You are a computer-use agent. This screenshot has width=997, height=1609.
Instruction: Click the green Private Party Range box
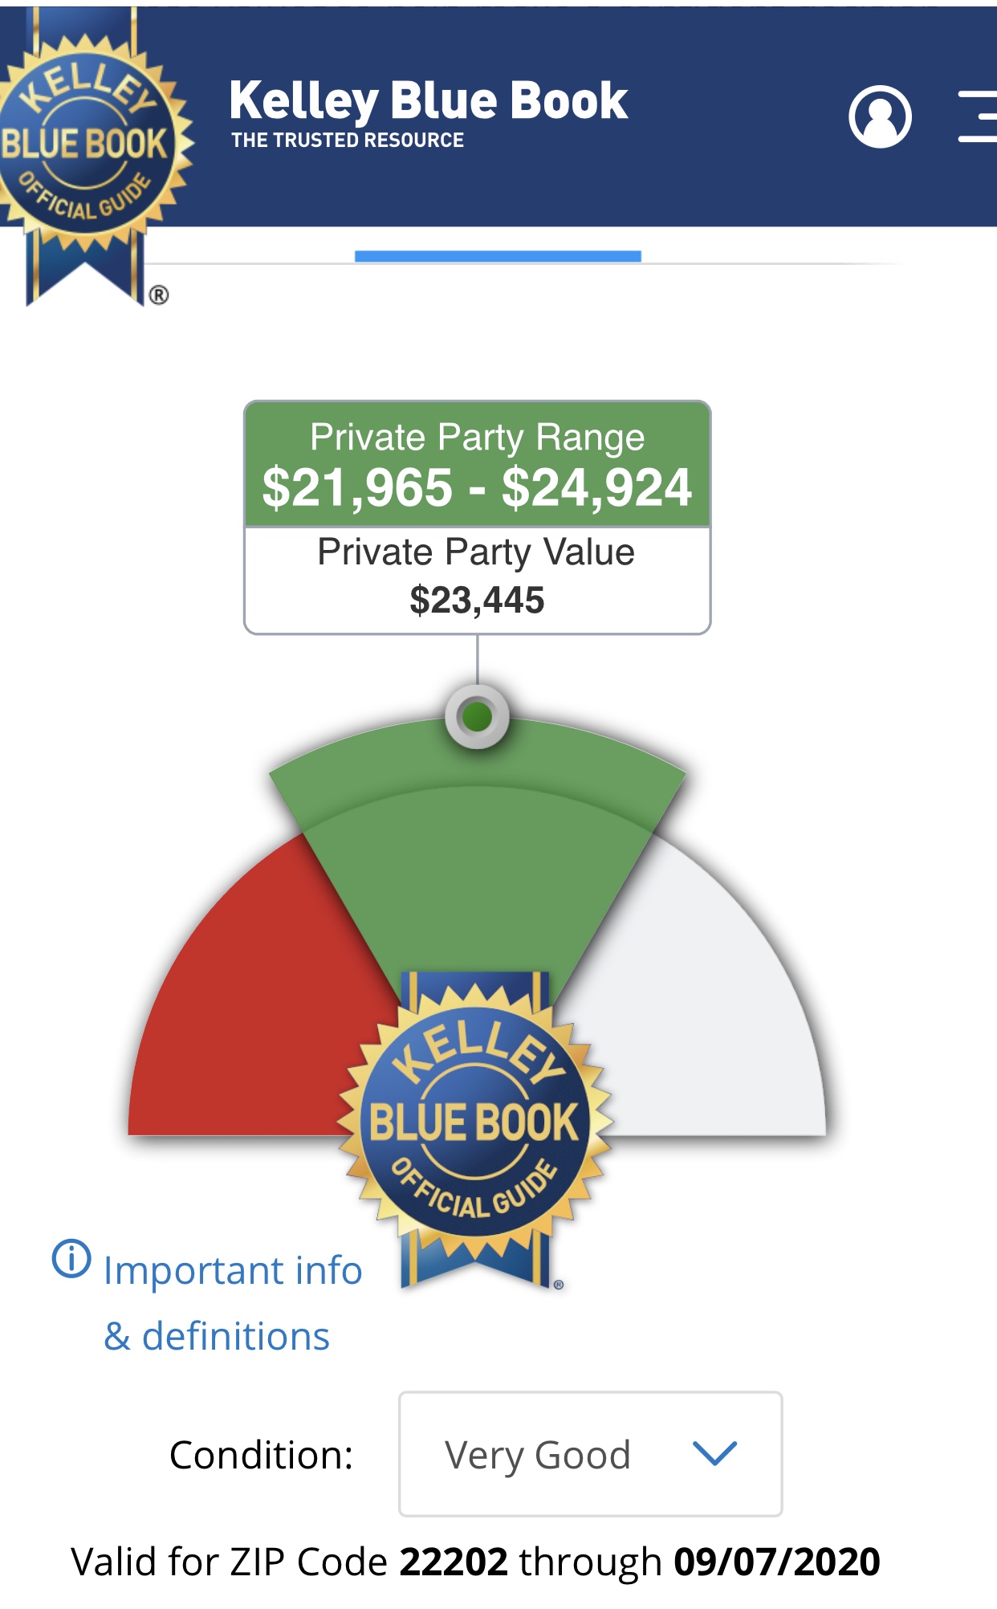click(478, 464)
